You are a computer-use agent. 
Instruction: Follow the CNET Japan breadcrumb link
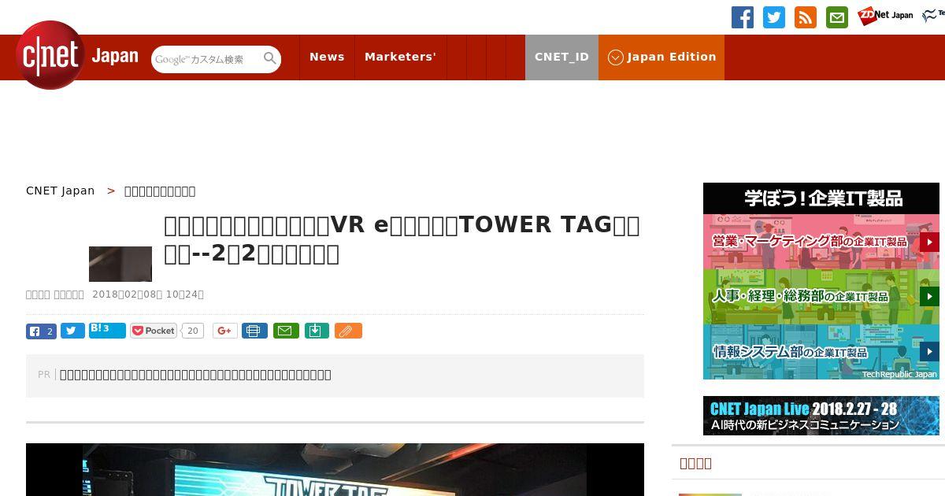(x=61, y=191)
